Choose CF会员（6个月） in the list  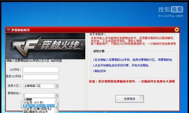pos(39,103)
